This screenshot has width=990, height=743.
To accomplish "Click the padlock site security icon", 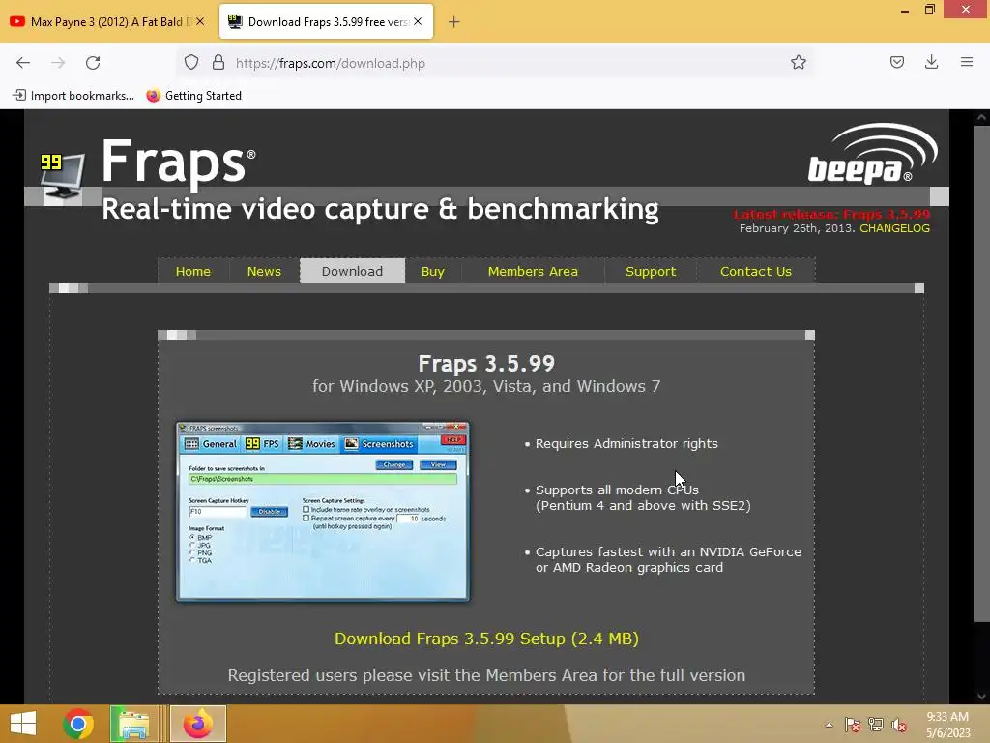I will 218,63.
